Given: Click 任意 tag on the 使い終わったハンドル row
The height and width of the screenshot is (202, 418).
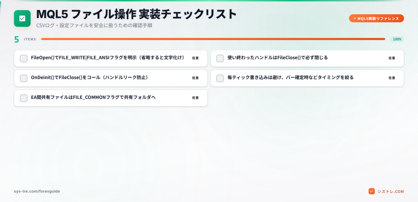Looking at the screenshot, I should (x=392, y=58).
